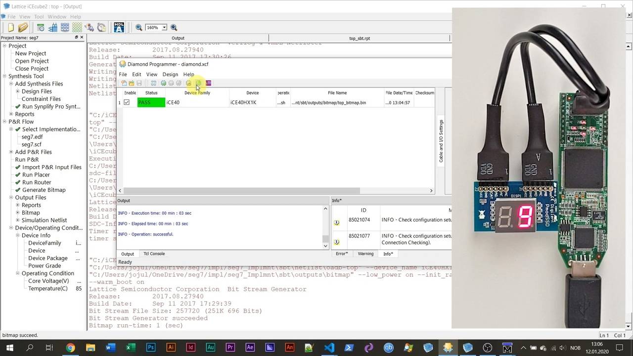
Task: Open Excel from the taskbar
Action: (130, 348)
